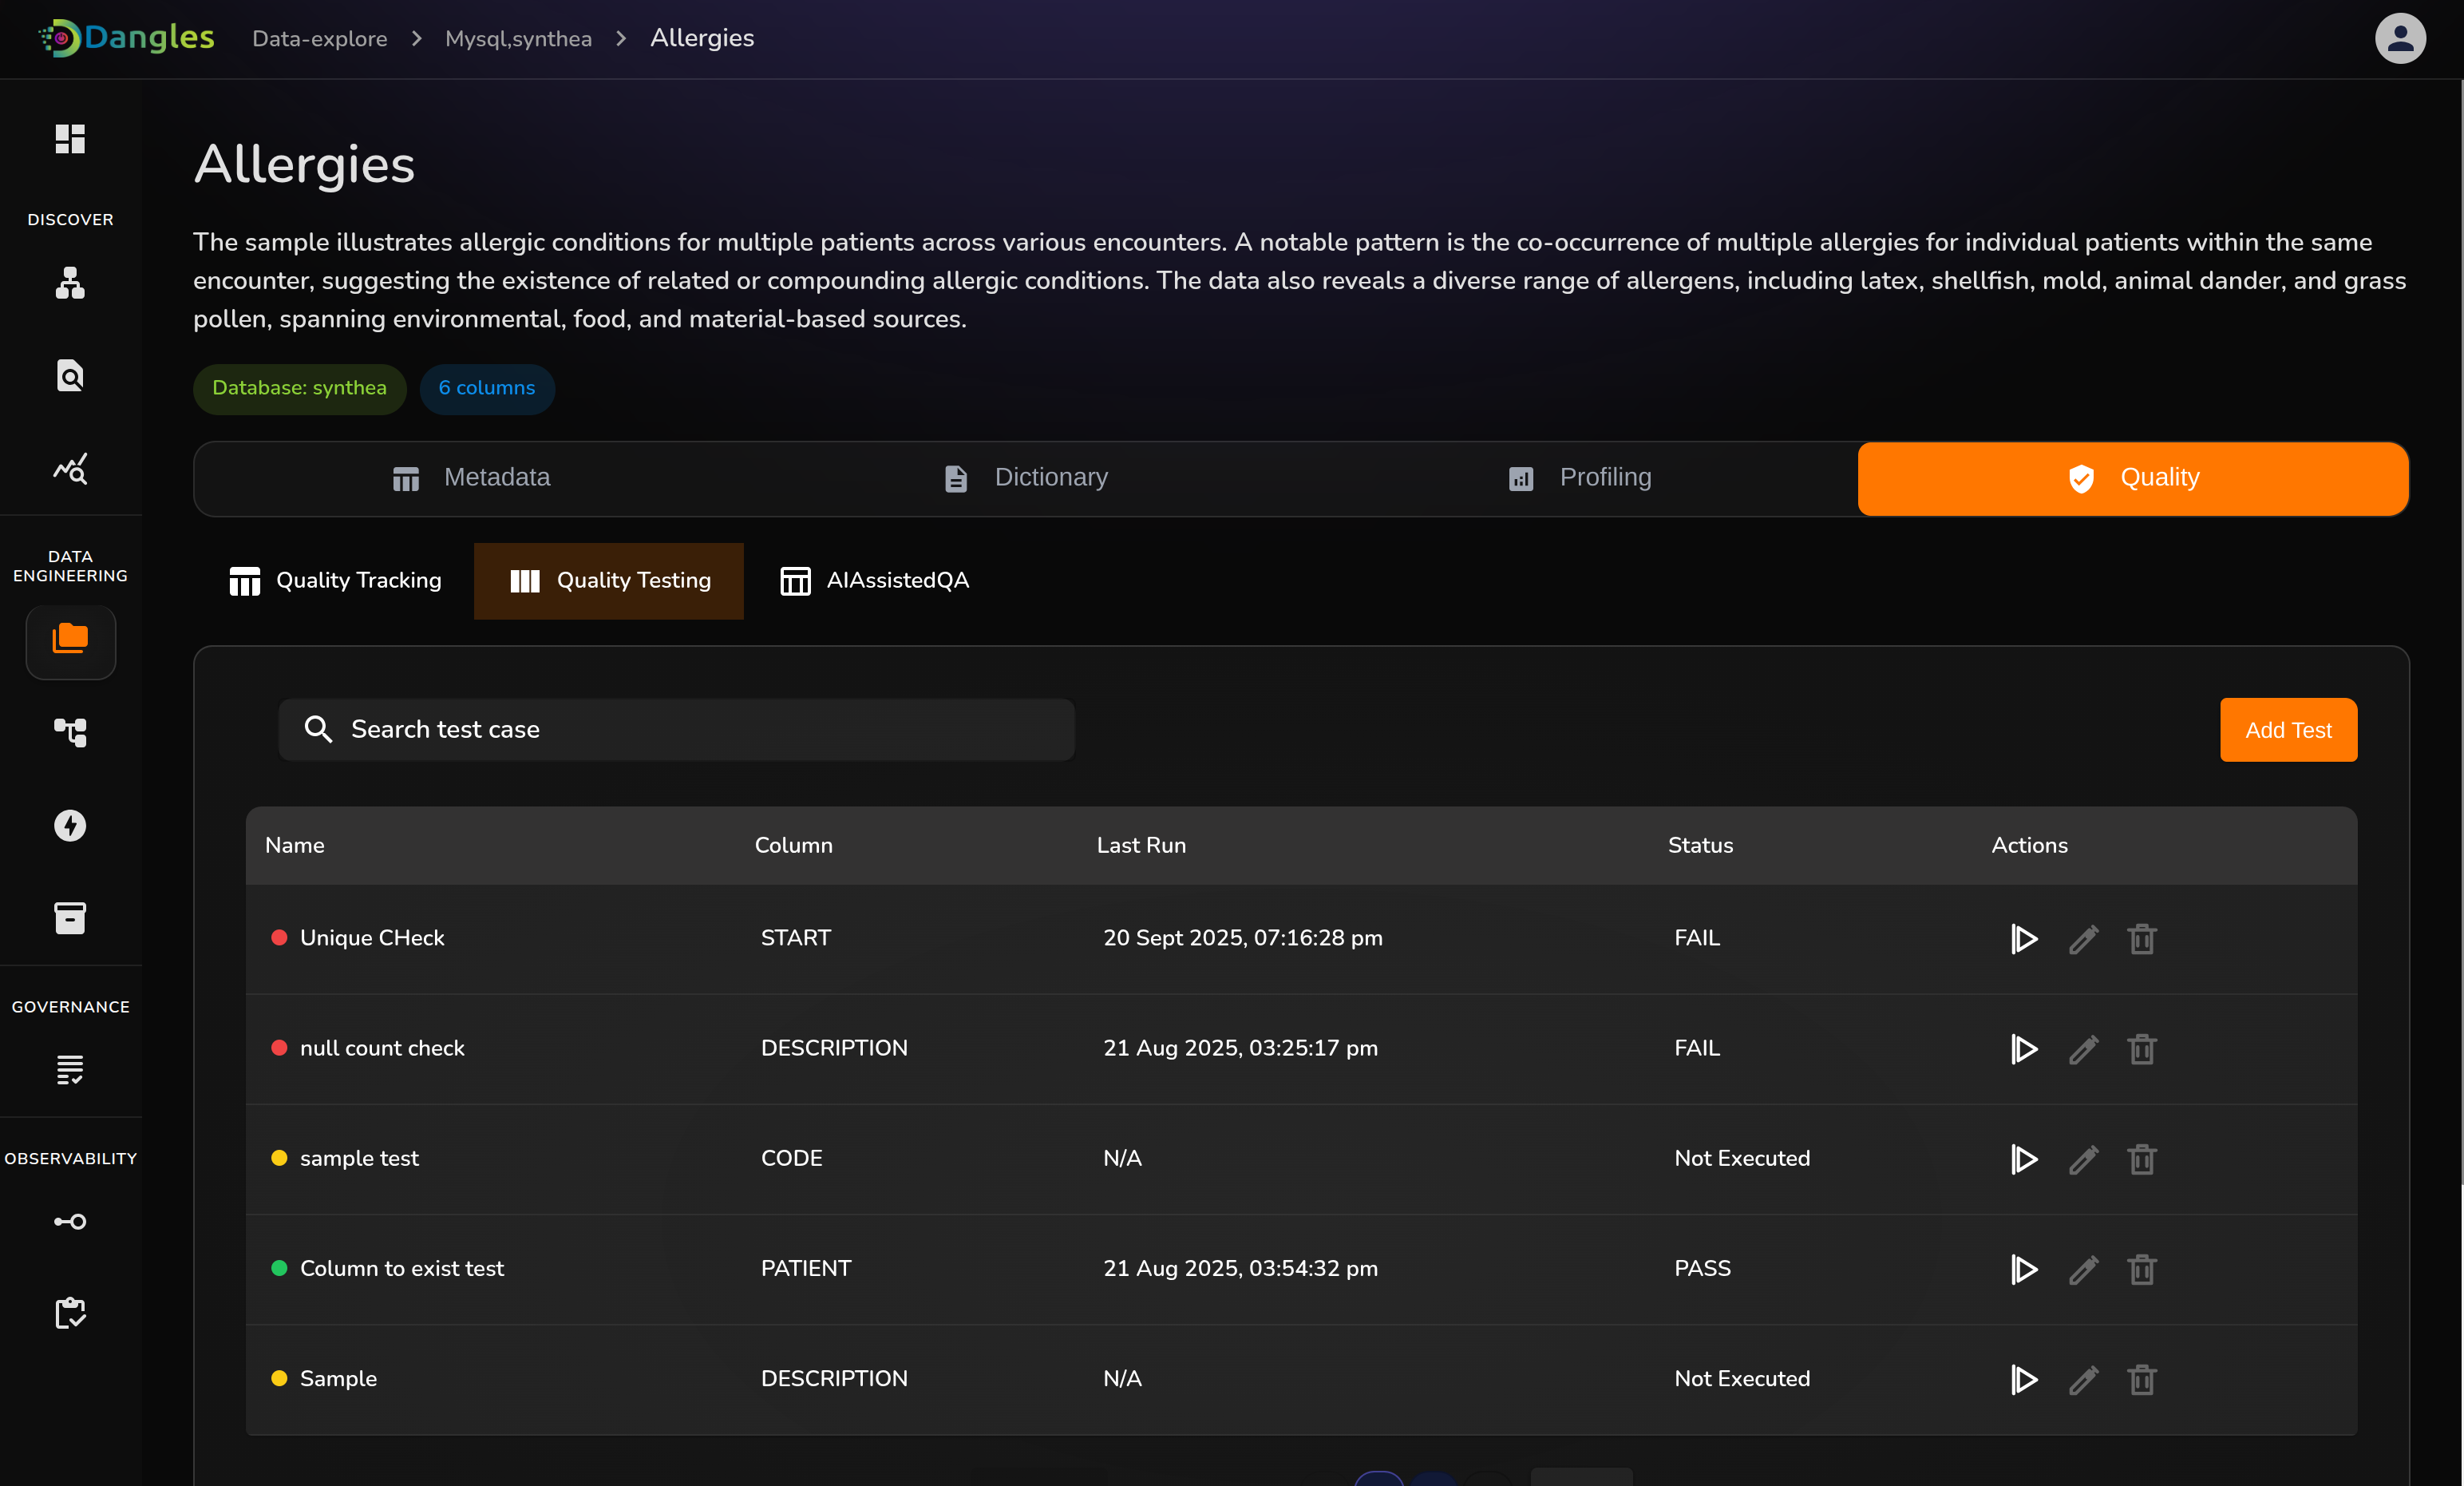Run the Column to exist test
2464x1486 pixels.
click(x=2024, y=1269)
